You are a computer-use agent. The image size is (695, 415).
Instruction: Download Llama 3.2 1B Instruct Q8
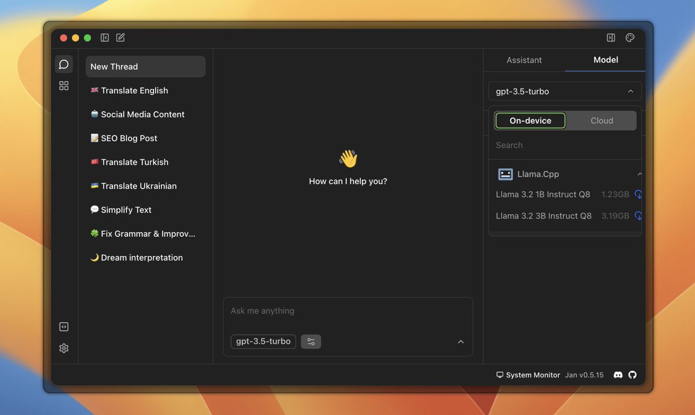click(638, 194)
